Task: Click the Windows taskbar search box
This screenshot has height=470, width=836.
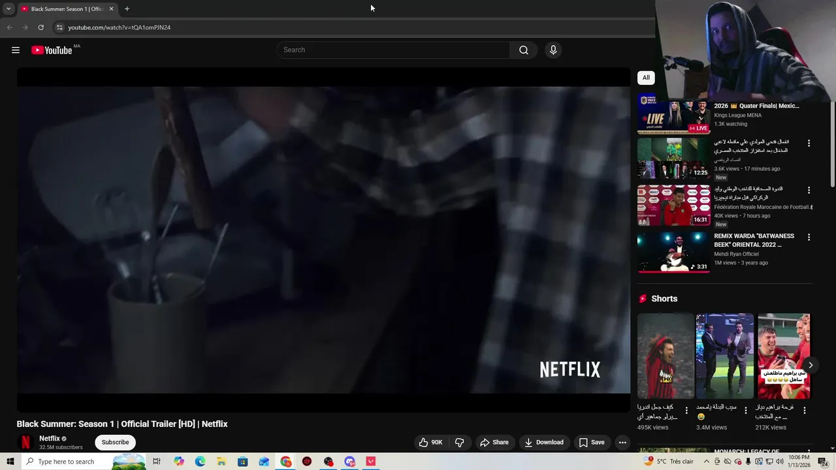Action: 84,462
